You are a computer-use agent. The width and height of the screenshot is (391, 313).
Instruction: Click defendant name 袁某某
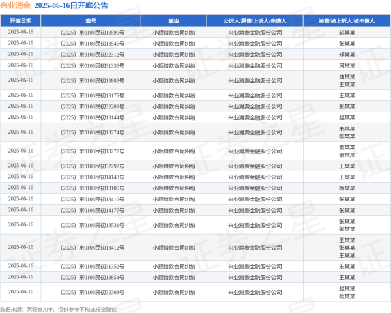click(x=347, y=147)
